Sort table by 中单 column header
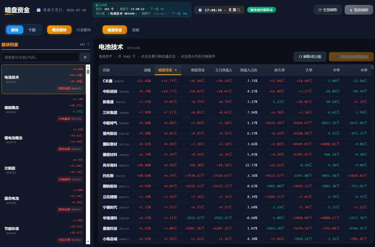 click(336, 70)
